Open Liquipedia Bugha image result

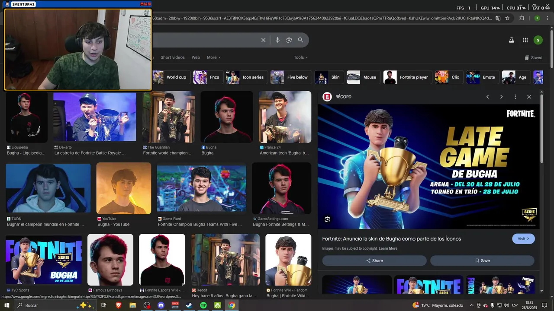click(26, 117)
